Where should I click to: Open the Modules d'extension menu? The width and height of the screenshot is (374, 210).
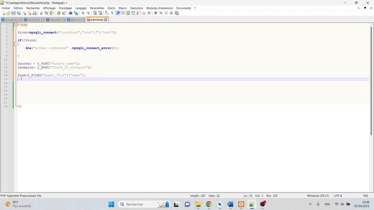(160, 8)
